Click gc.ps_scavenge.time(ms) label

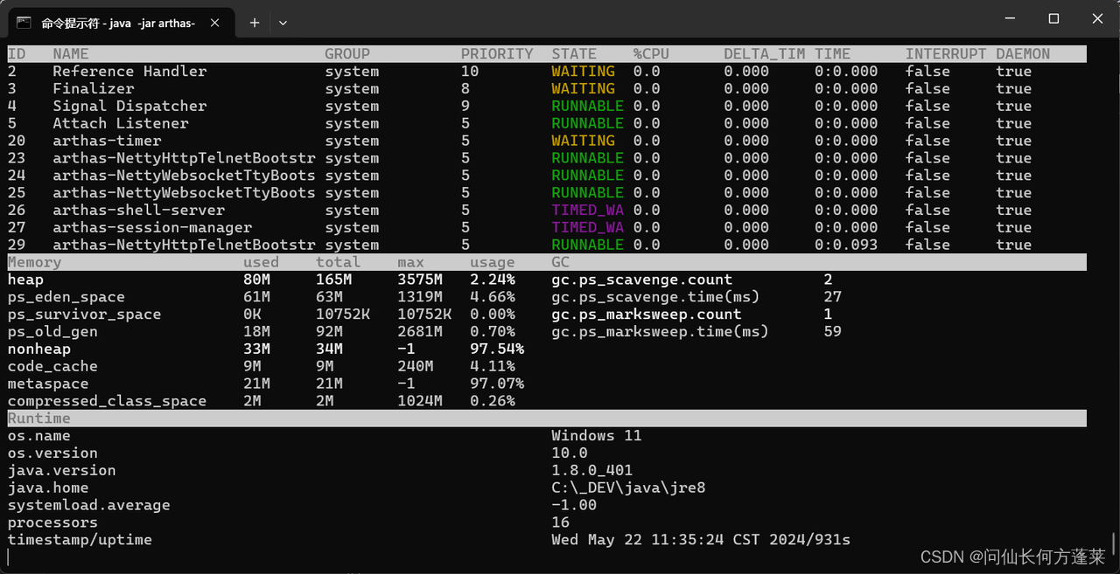pos(655,297)
